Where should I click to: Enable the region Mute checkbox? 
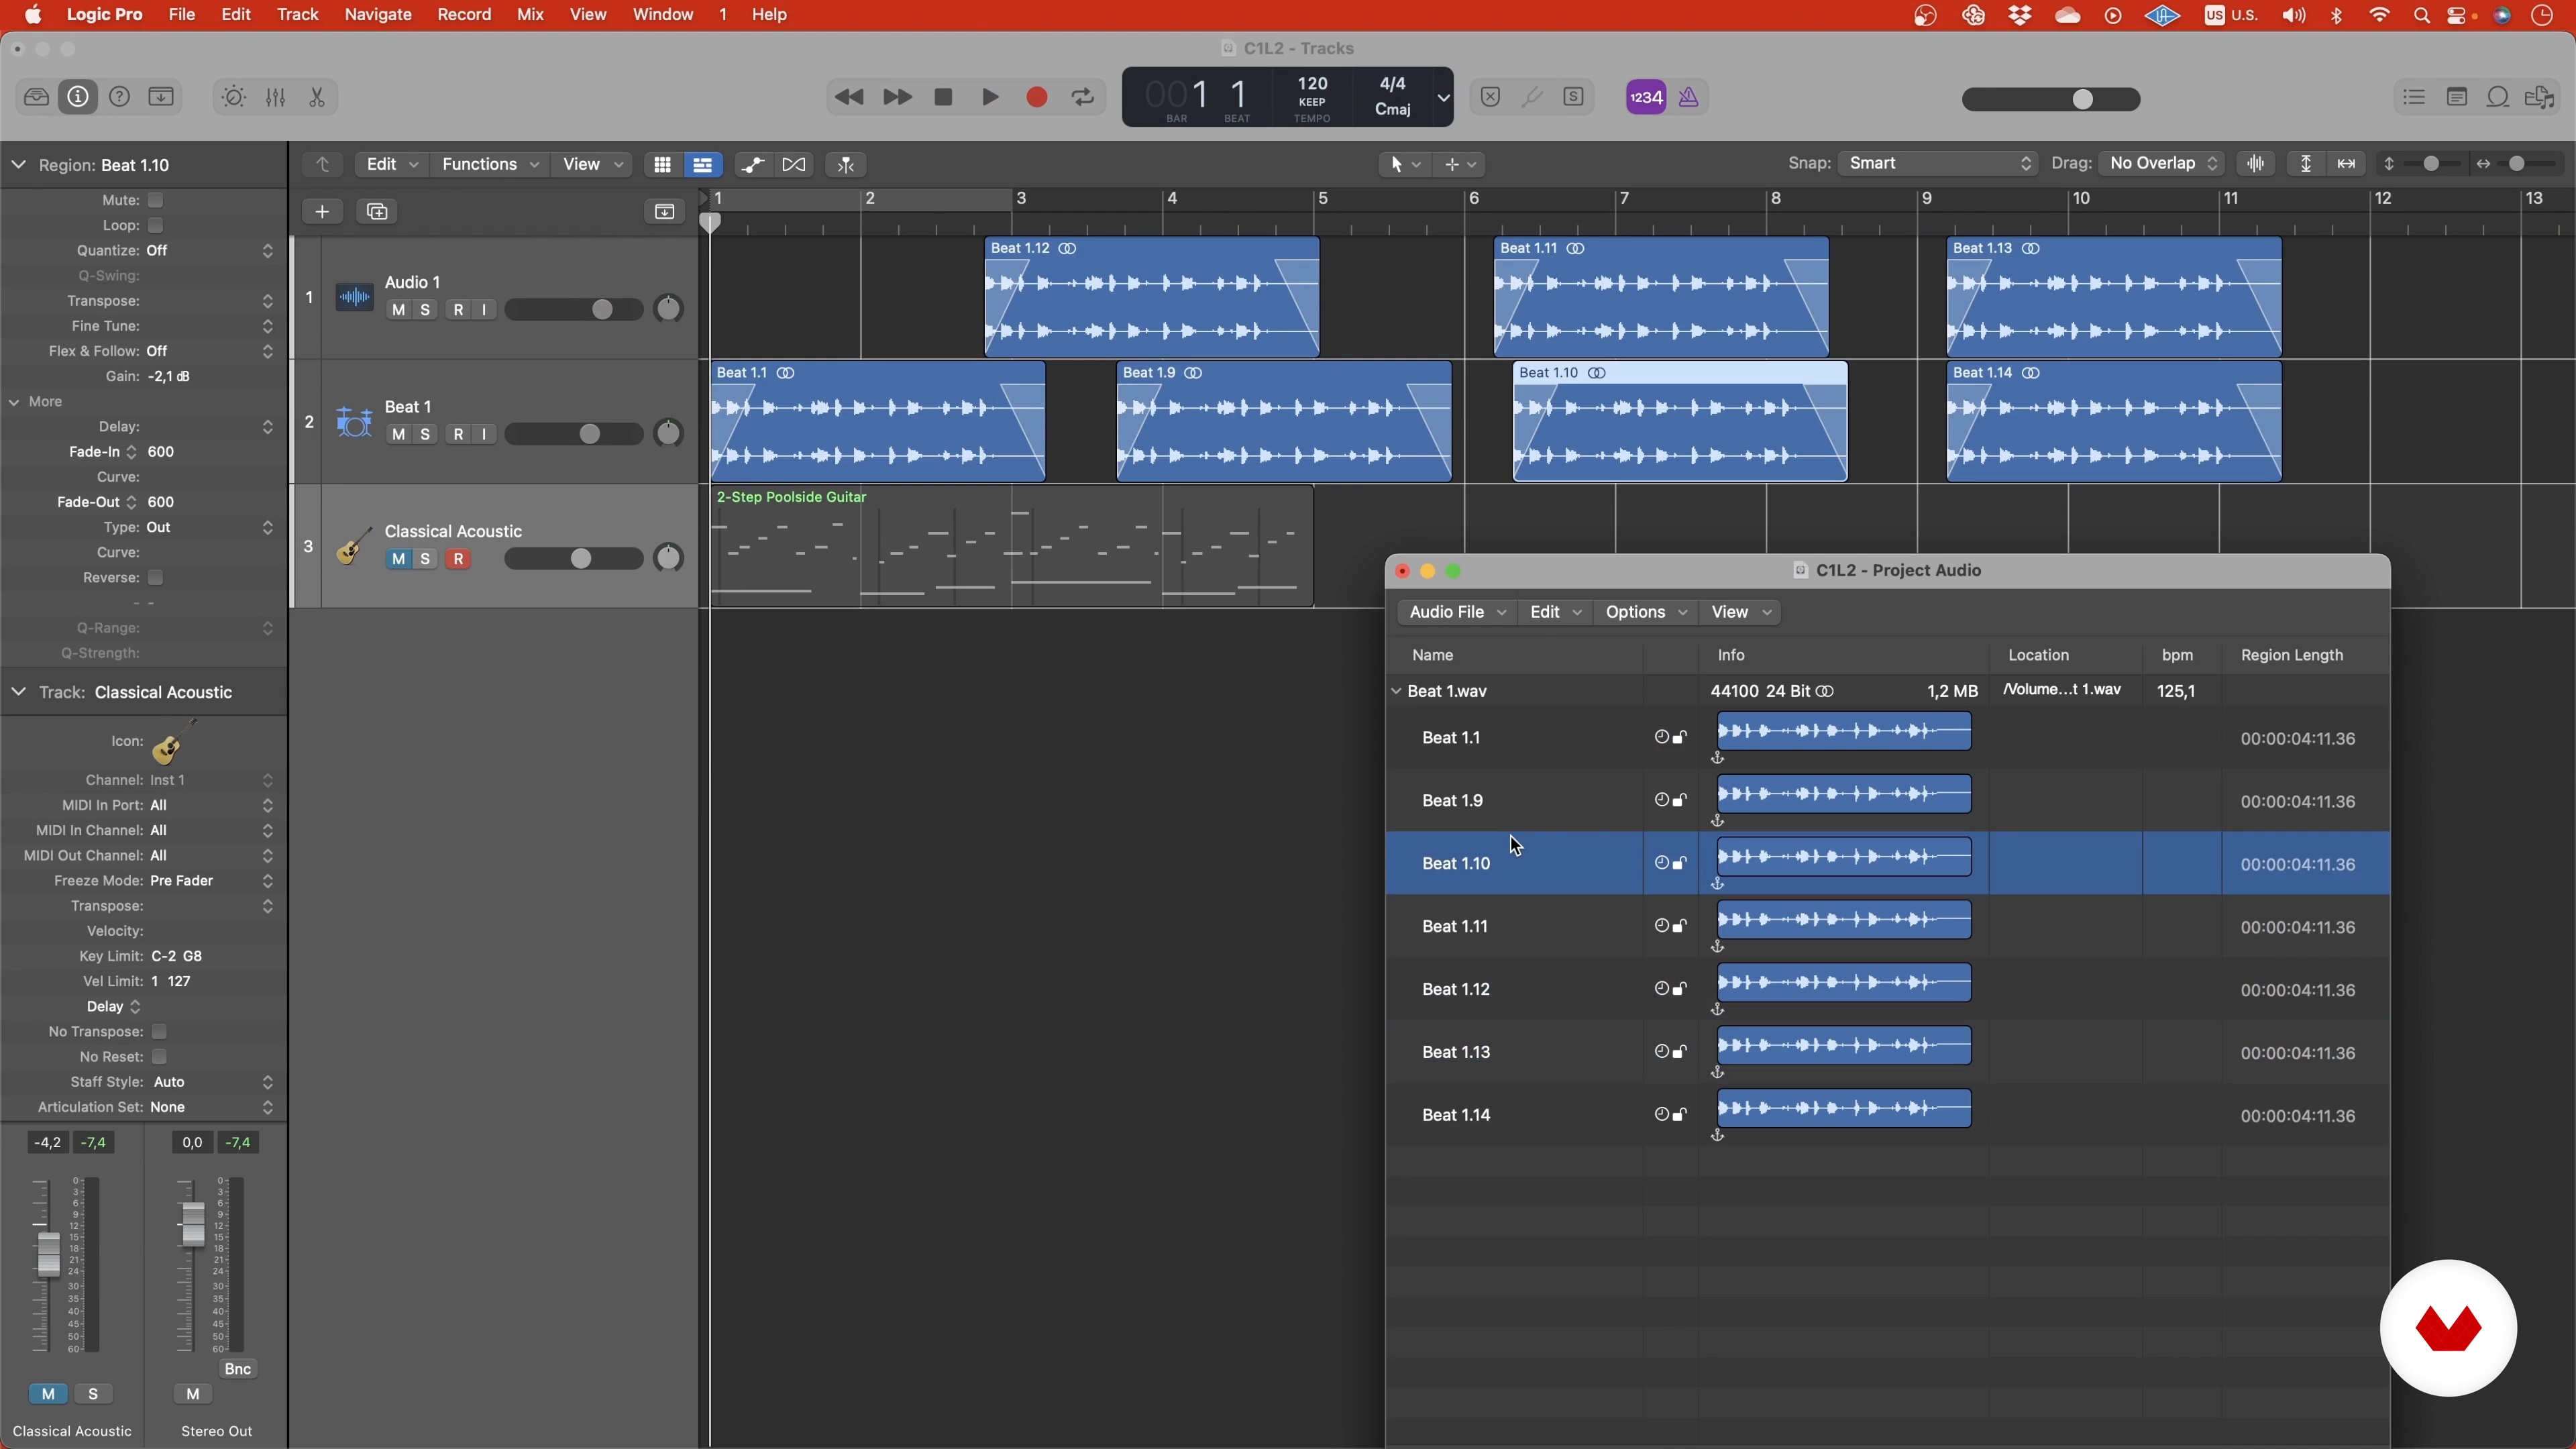point(155,200)
